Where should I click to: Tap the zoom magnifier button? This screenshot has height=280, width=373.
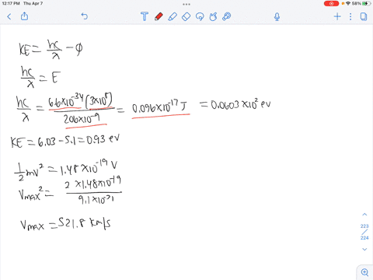[365, 272]
